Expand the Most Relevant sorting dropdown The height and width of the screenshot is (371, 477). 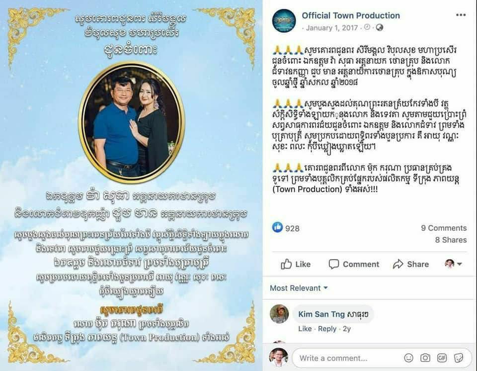(299, 288)
